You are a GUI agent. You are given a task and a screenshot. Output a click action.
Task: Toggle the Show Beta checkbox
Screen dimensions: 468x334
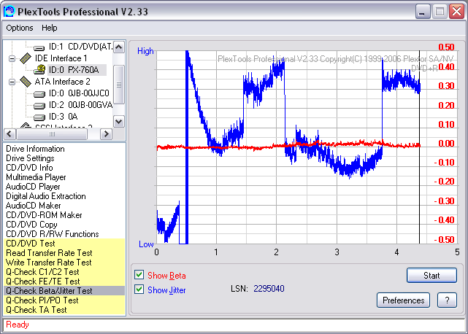139,275
